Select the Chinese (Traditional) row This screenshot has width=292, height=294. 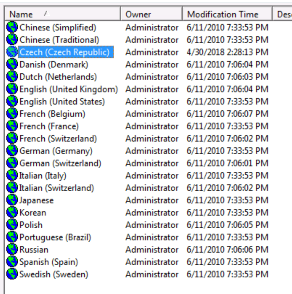[59, 40]
